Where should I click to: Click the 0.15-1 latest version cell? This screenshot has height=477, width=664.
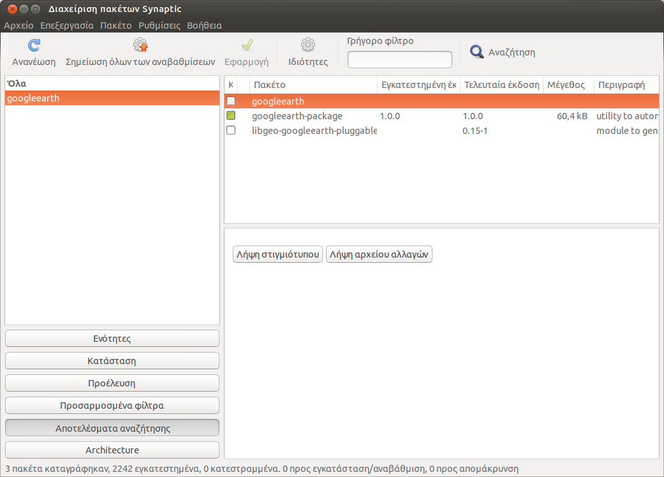(475, 131)
